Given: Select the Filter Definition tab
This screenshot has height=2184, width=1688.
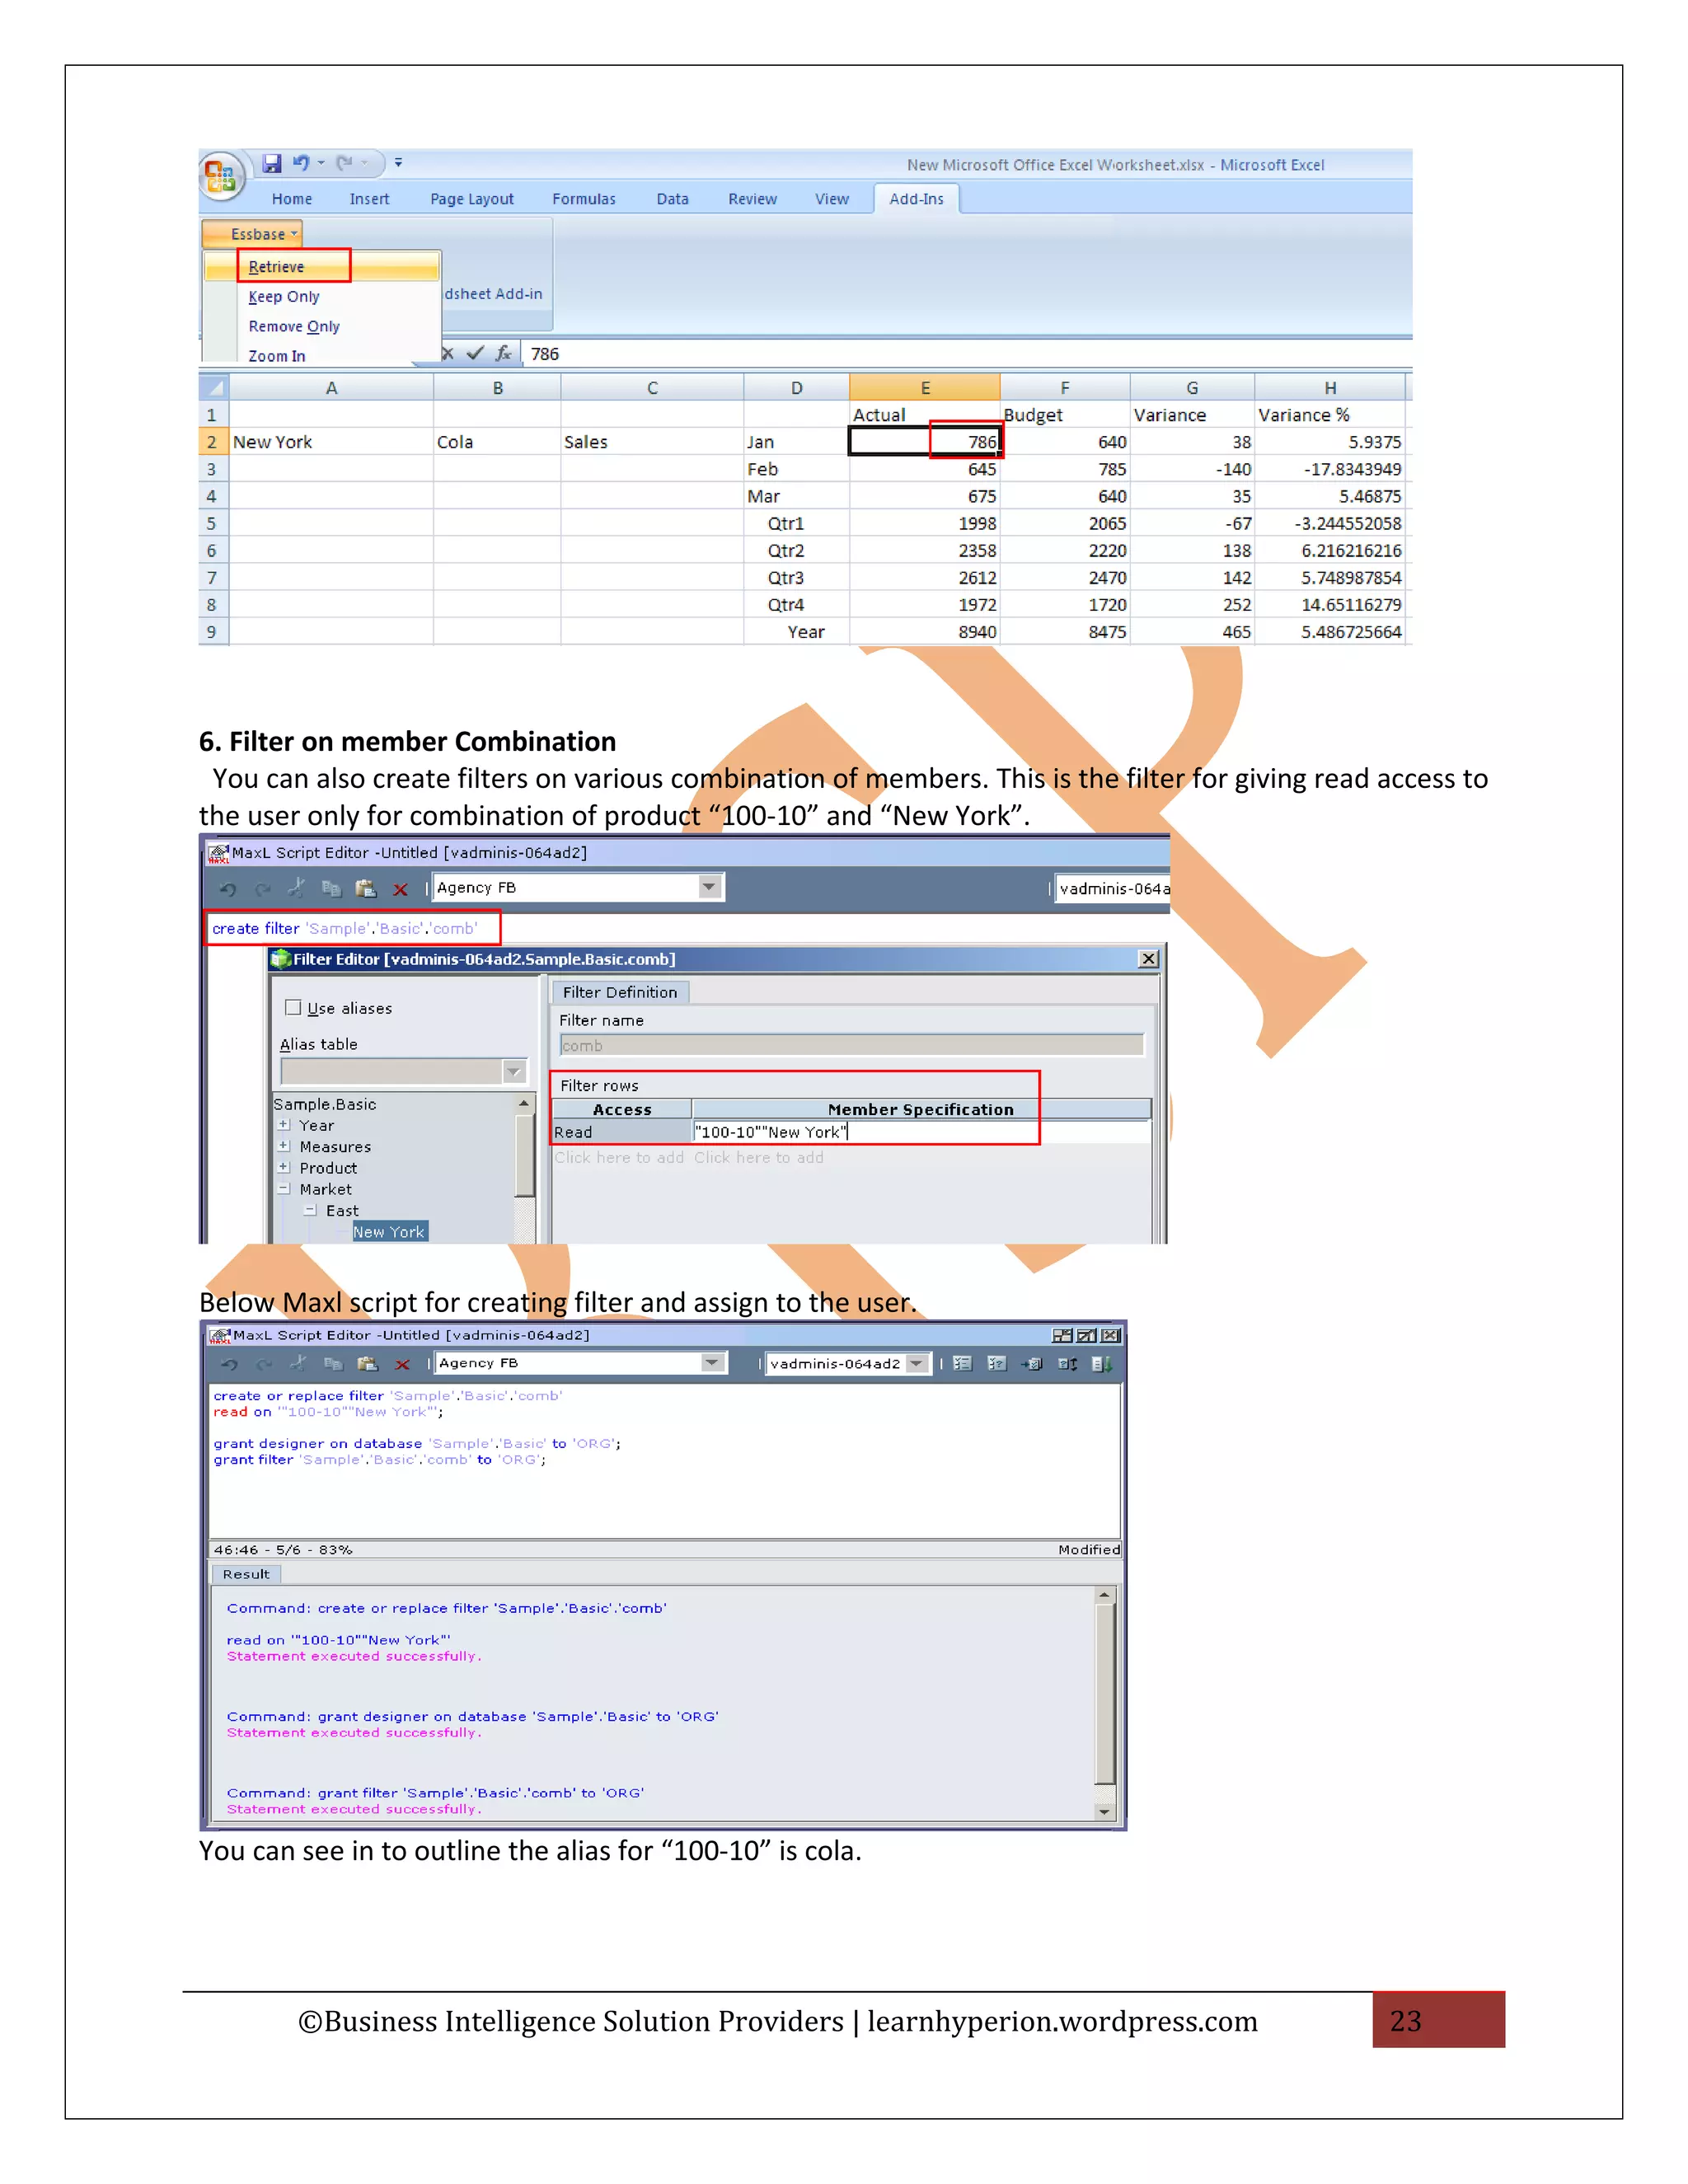Looking at the screenshot, I should coord(620,992).
